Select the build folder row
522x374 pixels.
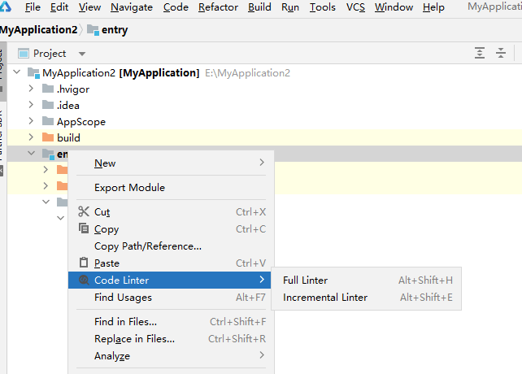pos(264,137)
